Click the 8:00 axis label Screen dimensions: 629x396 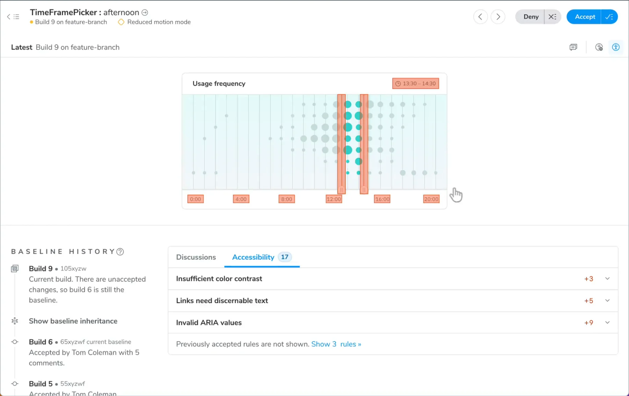coord(287,199)
